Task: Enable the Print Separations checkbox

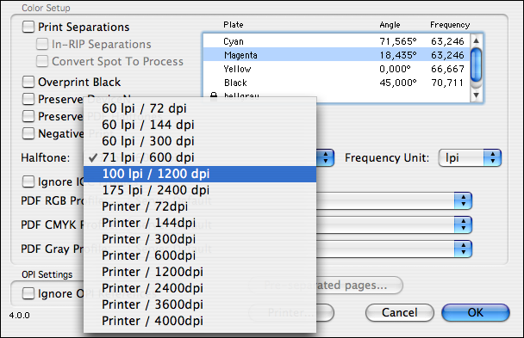Action: click(x=28, y=27)
